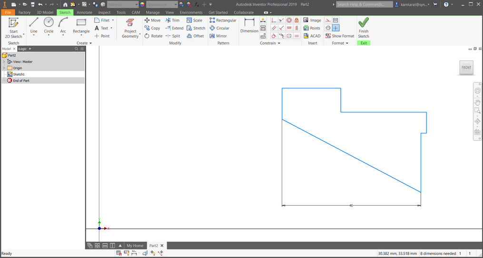Click the Start 2D Sketch icon
The height and width of the screenshot is (258, 483).
[x=13, y=23]
